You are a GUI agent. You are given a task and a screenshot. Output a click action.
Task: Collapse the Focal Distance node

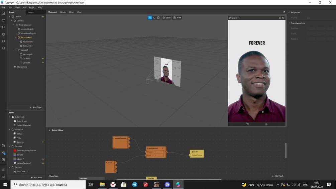click(x=14, y=25)
